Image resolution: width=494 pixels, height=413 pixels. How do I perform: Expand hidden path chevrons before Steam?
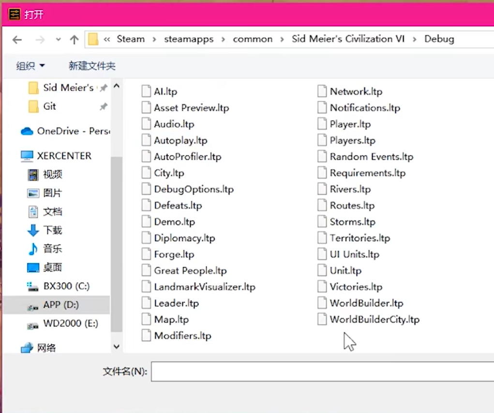(x=107, y=39)
